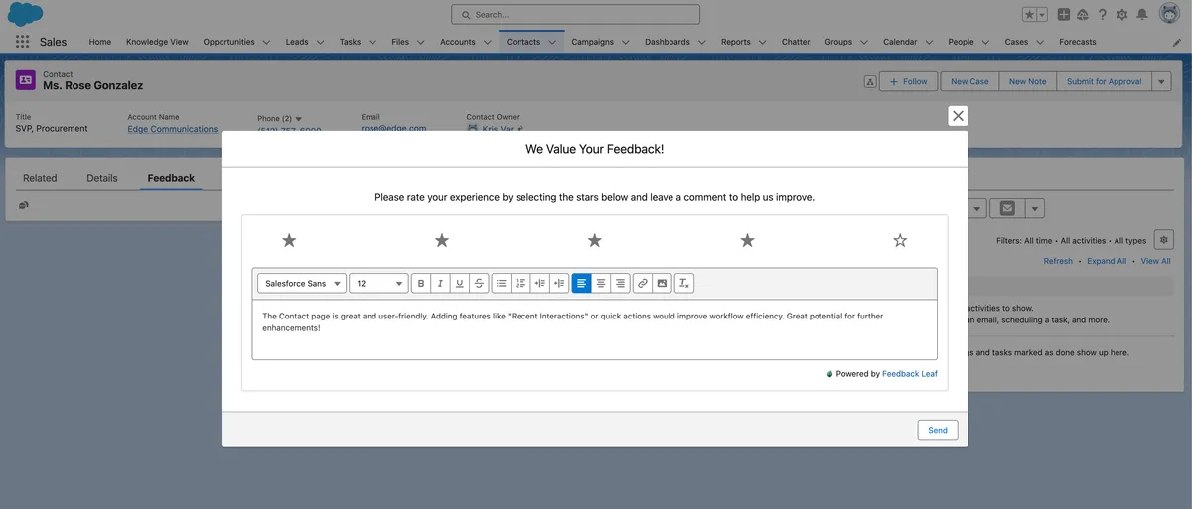The width and height of the screenshot is (1192, 509).
Task: Open the email action dropdown arrow
Action: click(x=1035, y=208)
